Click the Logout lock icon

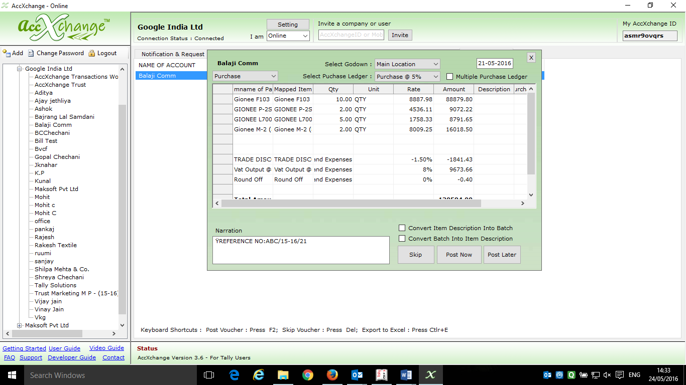point(92,53)
